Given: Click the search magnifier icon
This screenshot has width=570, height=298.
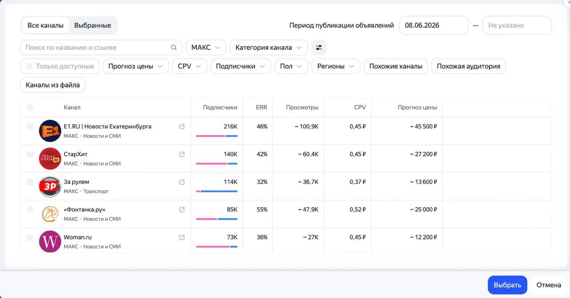Looking at the screenshot, I should point(174,48).
